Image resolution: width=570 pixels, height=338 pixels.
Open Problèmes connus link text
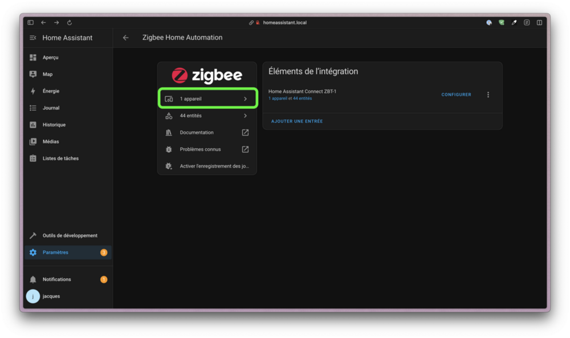200,149
